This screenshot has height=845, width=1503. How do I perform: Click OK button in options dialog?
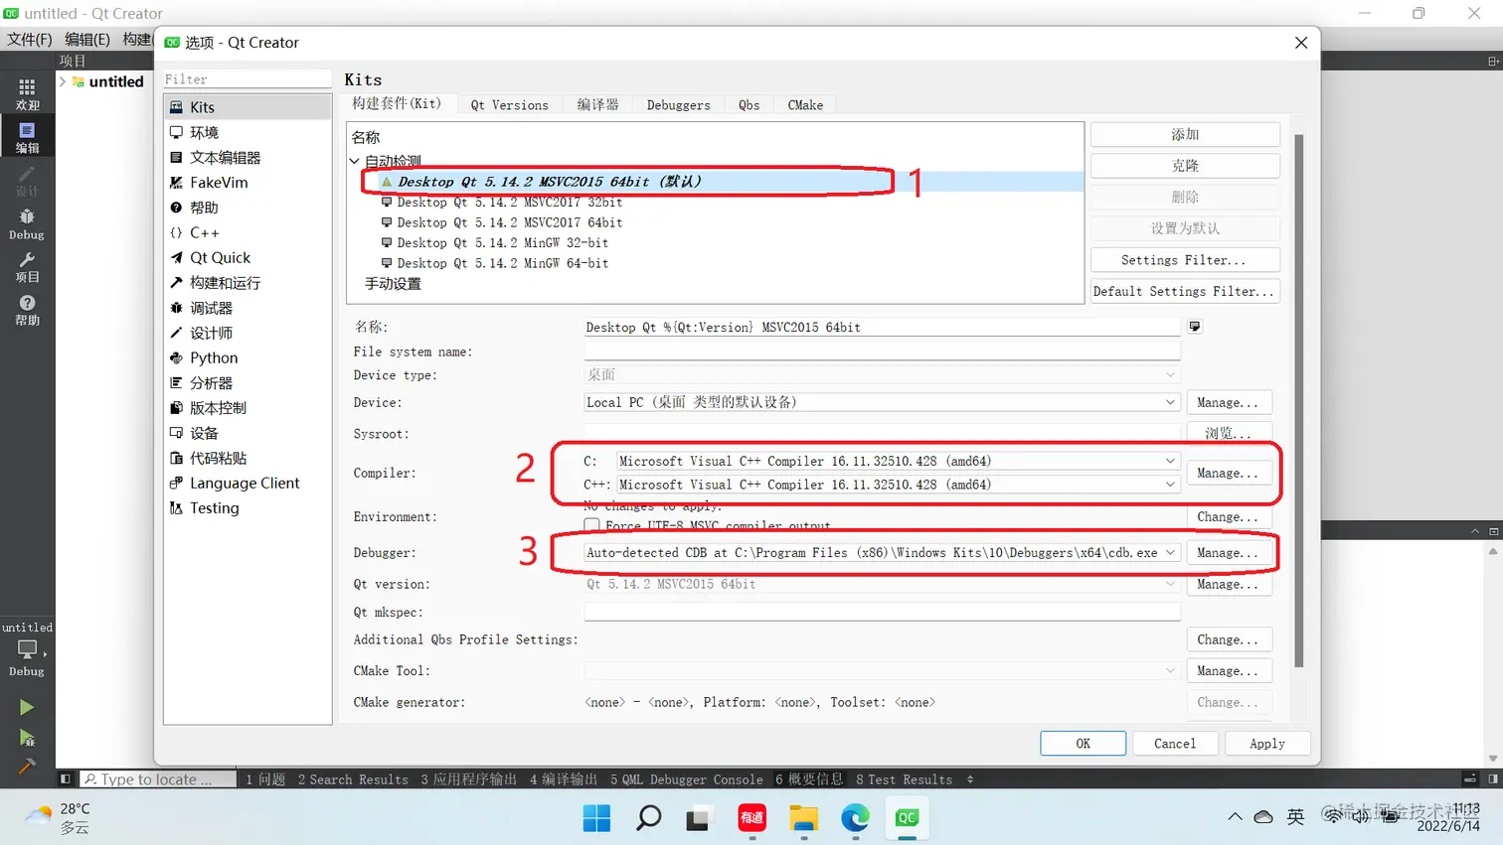click(x=1083, y=744)
